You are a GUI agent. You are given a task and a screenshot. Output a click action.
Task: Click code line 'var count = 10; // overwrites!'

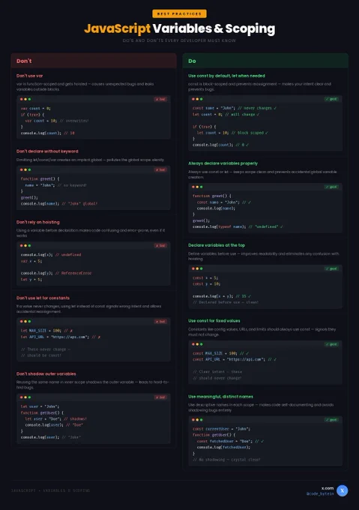[x=57, y=121]
